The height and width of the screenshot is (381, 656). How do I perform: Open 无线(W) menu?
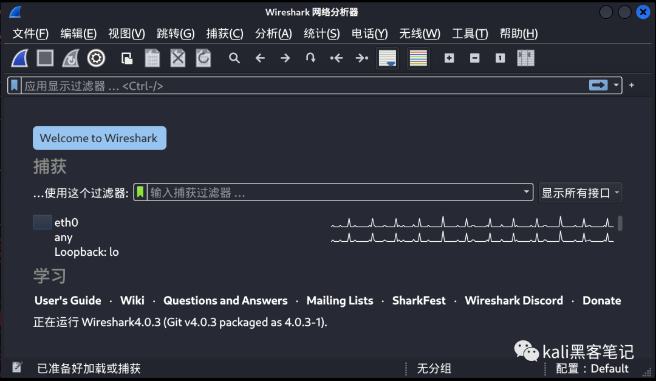pyautogui.click(x=420, y=33)
